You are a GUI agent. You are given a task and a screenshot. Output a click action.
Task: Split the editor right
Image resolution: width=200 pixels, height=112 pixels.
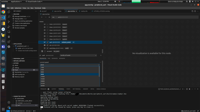click(195, 11)
